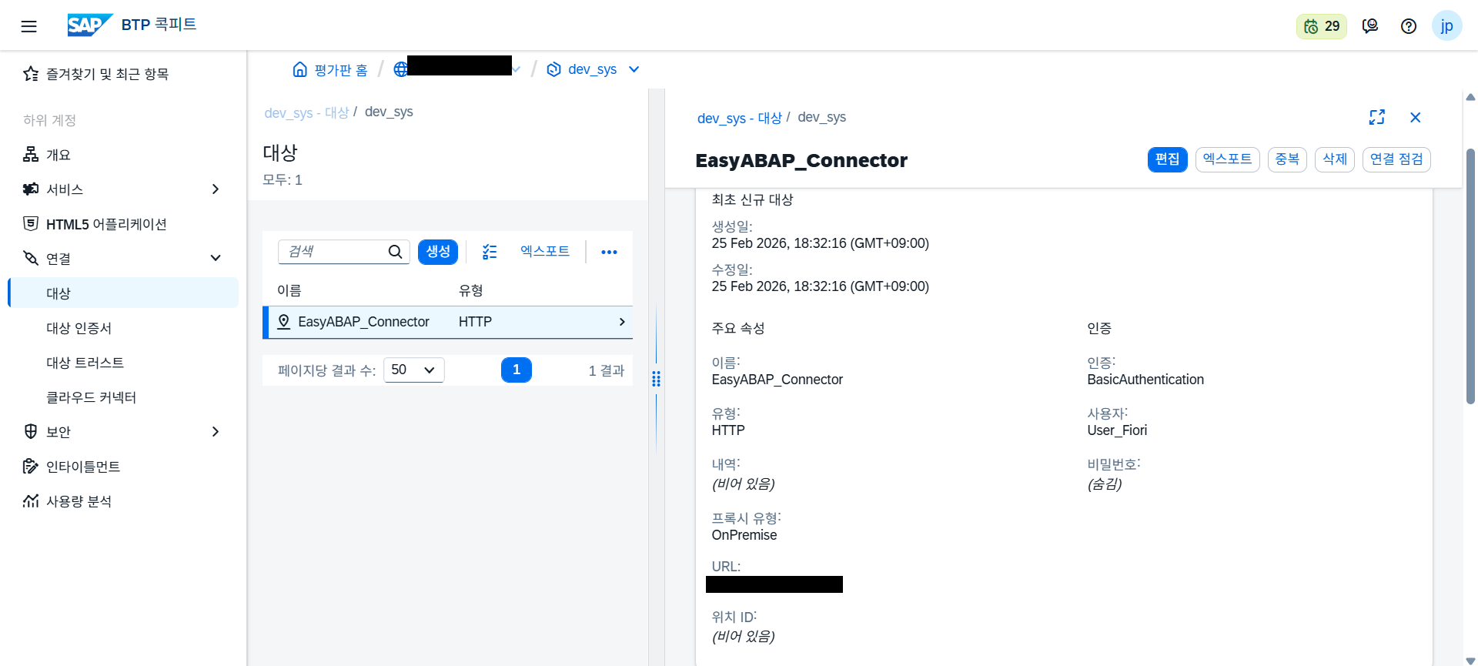
Task: Select 서비스 sidebar item
Action: point(65,189)
